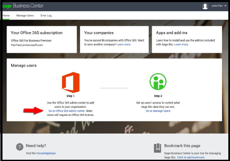Follow Learn more link under Apps and add-ins
Screen dimensions: 230x161
tap(181, 45)
